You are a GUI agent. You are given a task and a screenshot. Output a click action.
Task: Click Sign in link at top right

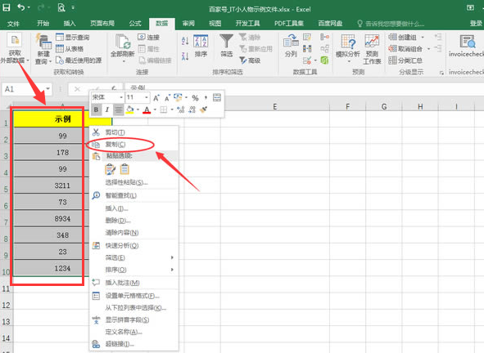[x=476, y=24]
